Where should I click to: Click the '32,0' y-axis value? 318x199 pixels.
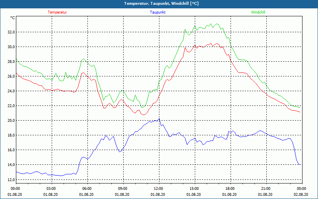coord(11,32)
